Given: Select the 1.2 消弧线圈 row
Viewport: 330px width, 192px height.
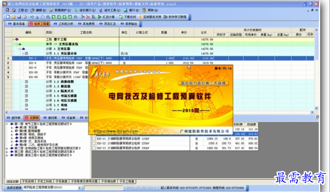Looking at the screenshot, I should 63,81.
